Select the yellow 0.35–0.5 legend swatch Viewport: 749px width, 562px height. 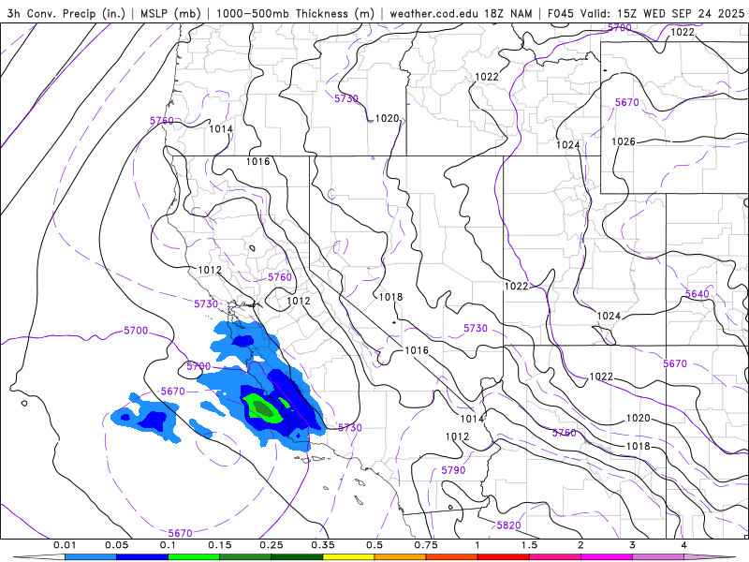(348, 557)
